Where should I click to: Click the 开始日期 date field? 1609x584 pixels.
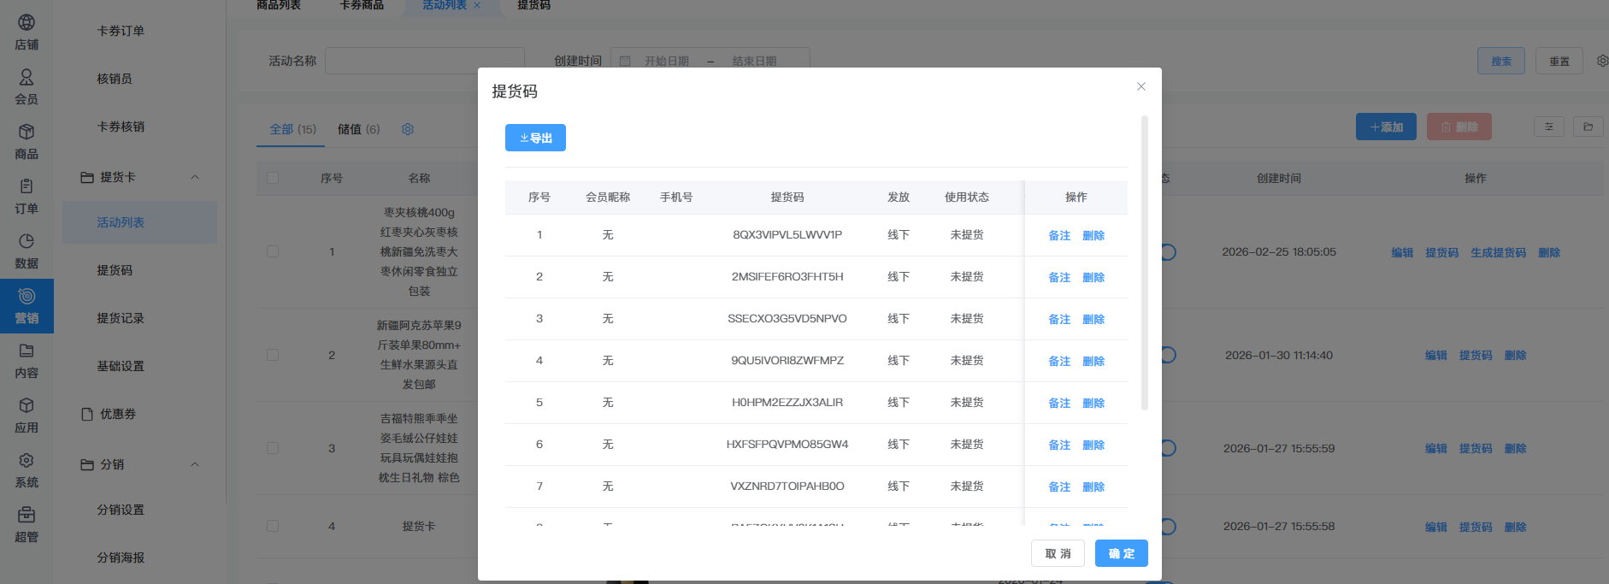click(667, 62)
